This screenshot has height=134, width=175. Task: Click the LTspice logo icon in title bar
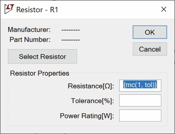coord(9,10)
